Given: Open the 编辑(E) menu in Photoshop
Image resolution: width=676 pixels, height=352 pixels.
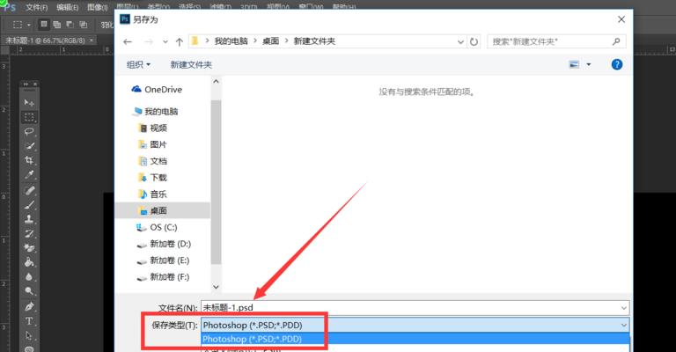Looking at the screenshot, I should 67,7.
